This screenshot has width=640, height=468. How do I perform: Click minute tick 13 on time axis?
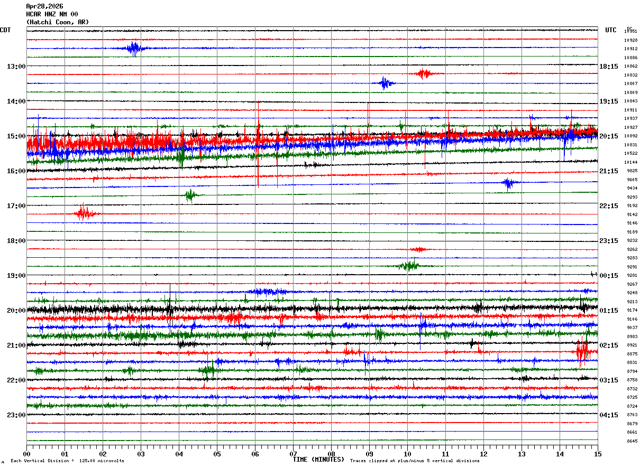click(x=522, y=454)
